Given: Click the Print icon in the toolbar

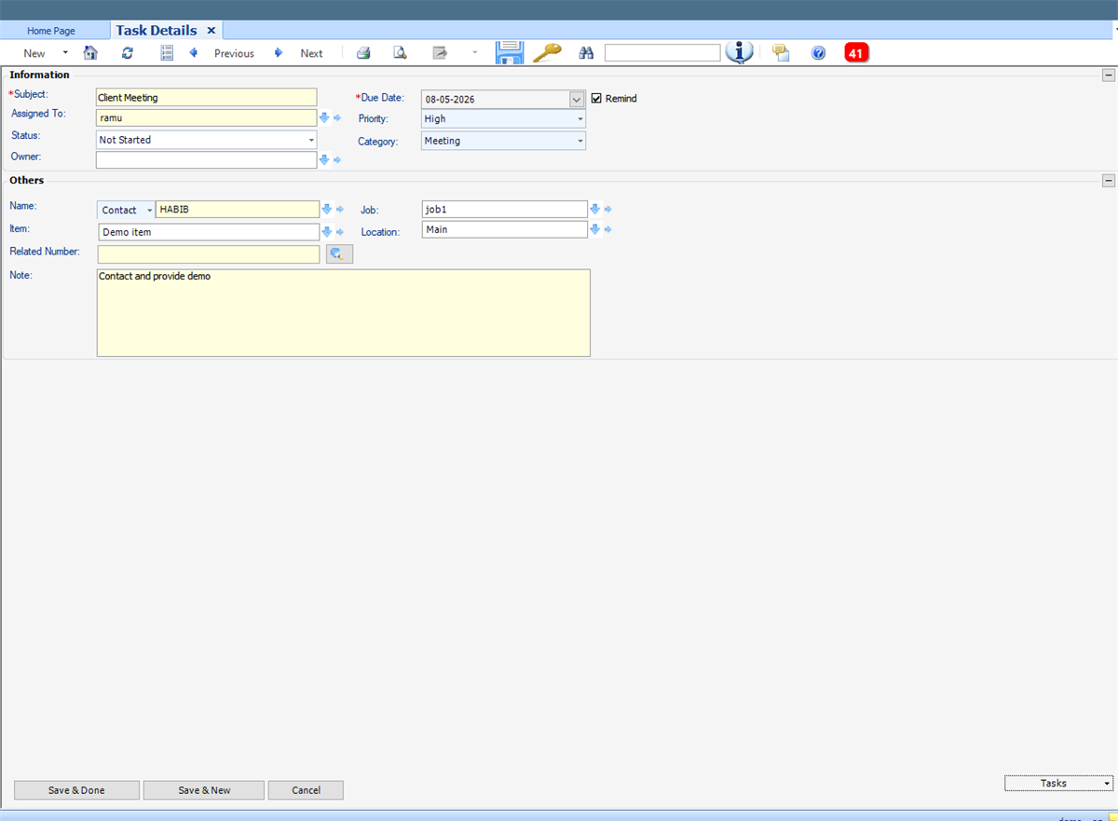Looking at the screenshot, I should coord(363,53).
